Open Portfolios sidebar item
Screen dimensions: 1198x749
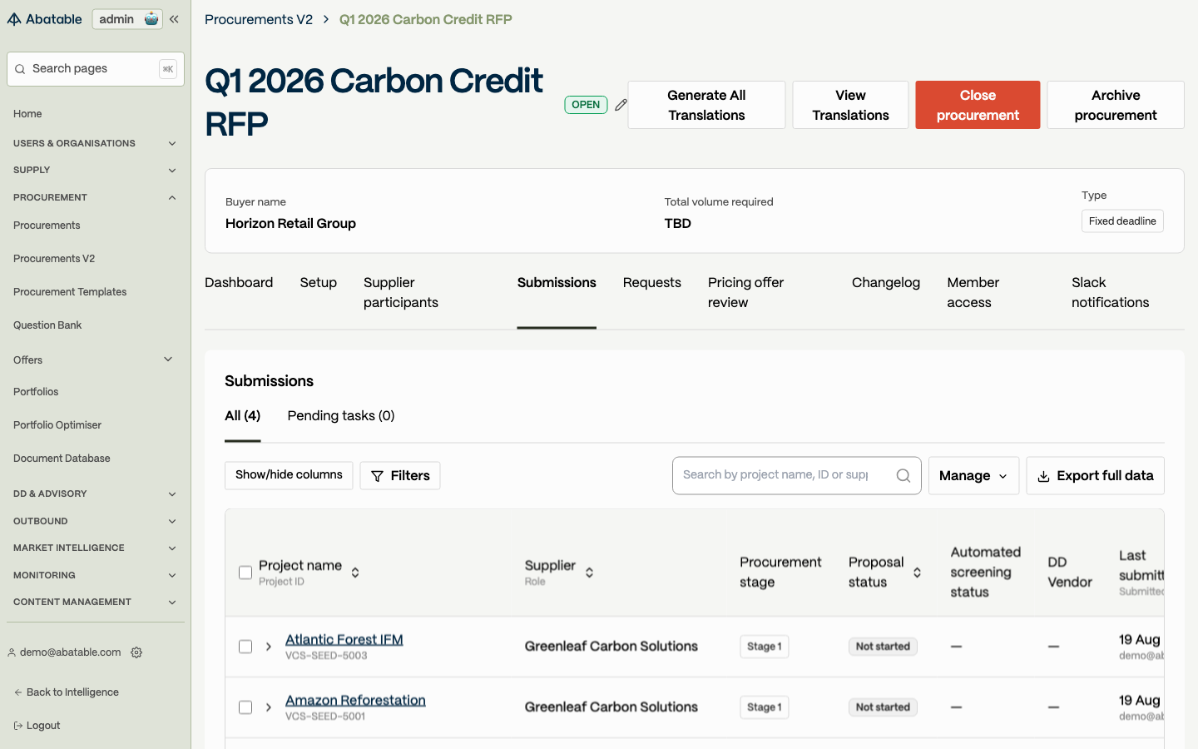point(36,392)
